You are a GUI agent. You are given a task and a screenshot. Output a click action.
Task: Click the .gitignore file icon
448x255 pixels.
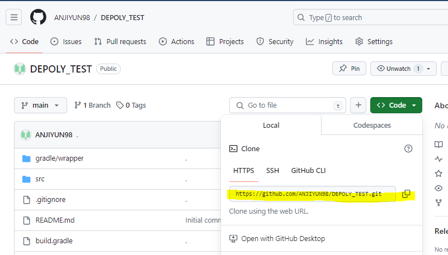(27, 200)
